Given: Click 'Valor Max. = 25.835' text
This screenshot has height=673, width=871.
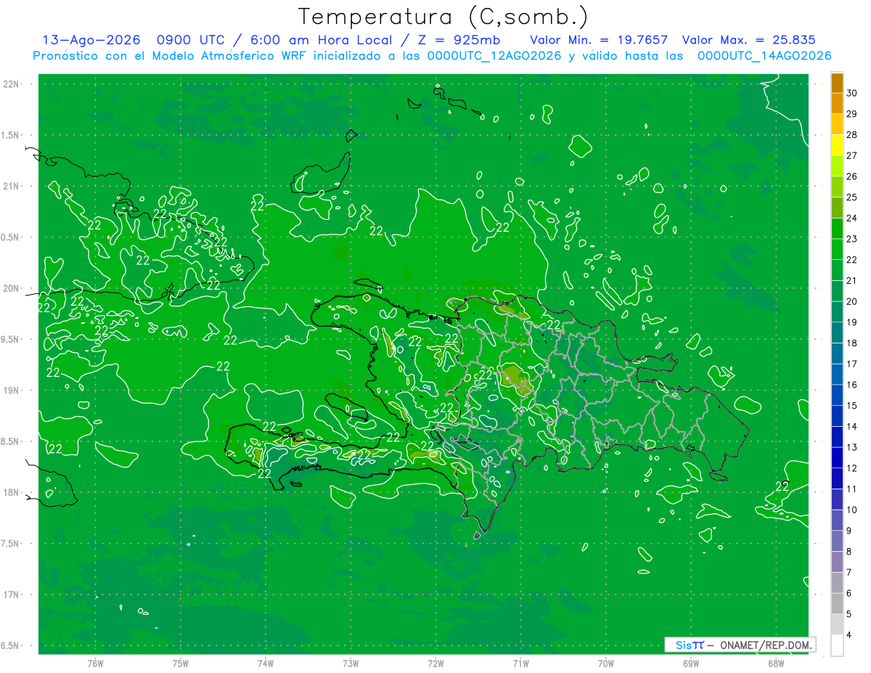Looking at the screenshot, I should [x=749, y=40].
